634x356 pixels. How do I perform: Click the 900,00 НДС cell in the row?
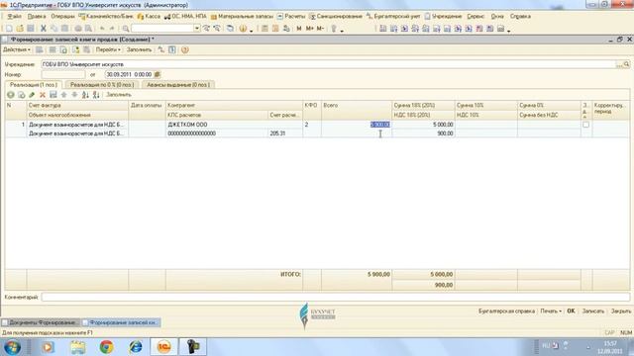pos(423,133)
